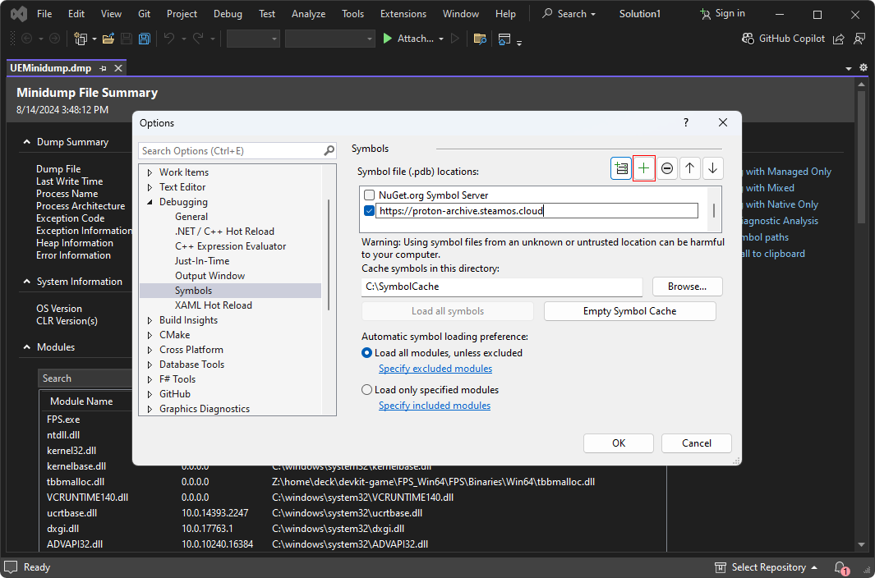Image resolution: width=875 pixels, height=578 pixels.
Task: Pin the UEMinidump.dmp tab
Action: [104, 68]
